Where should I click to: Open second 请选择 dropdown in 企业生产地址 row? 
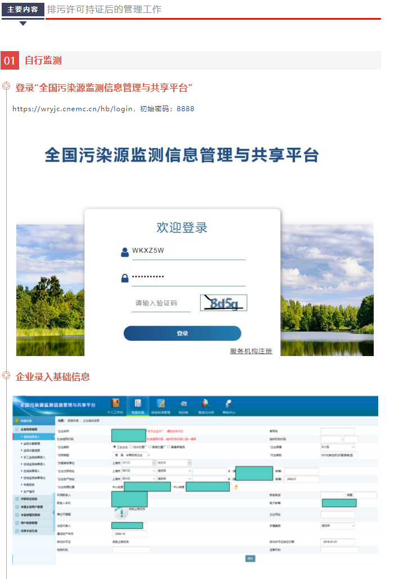pyautogui.click(x=174, y=478)
